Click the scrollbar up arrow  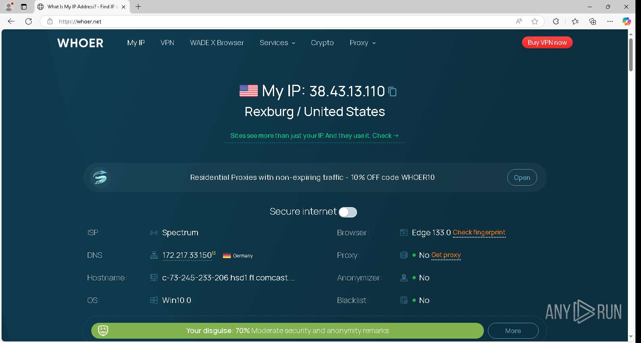(631, 34)
